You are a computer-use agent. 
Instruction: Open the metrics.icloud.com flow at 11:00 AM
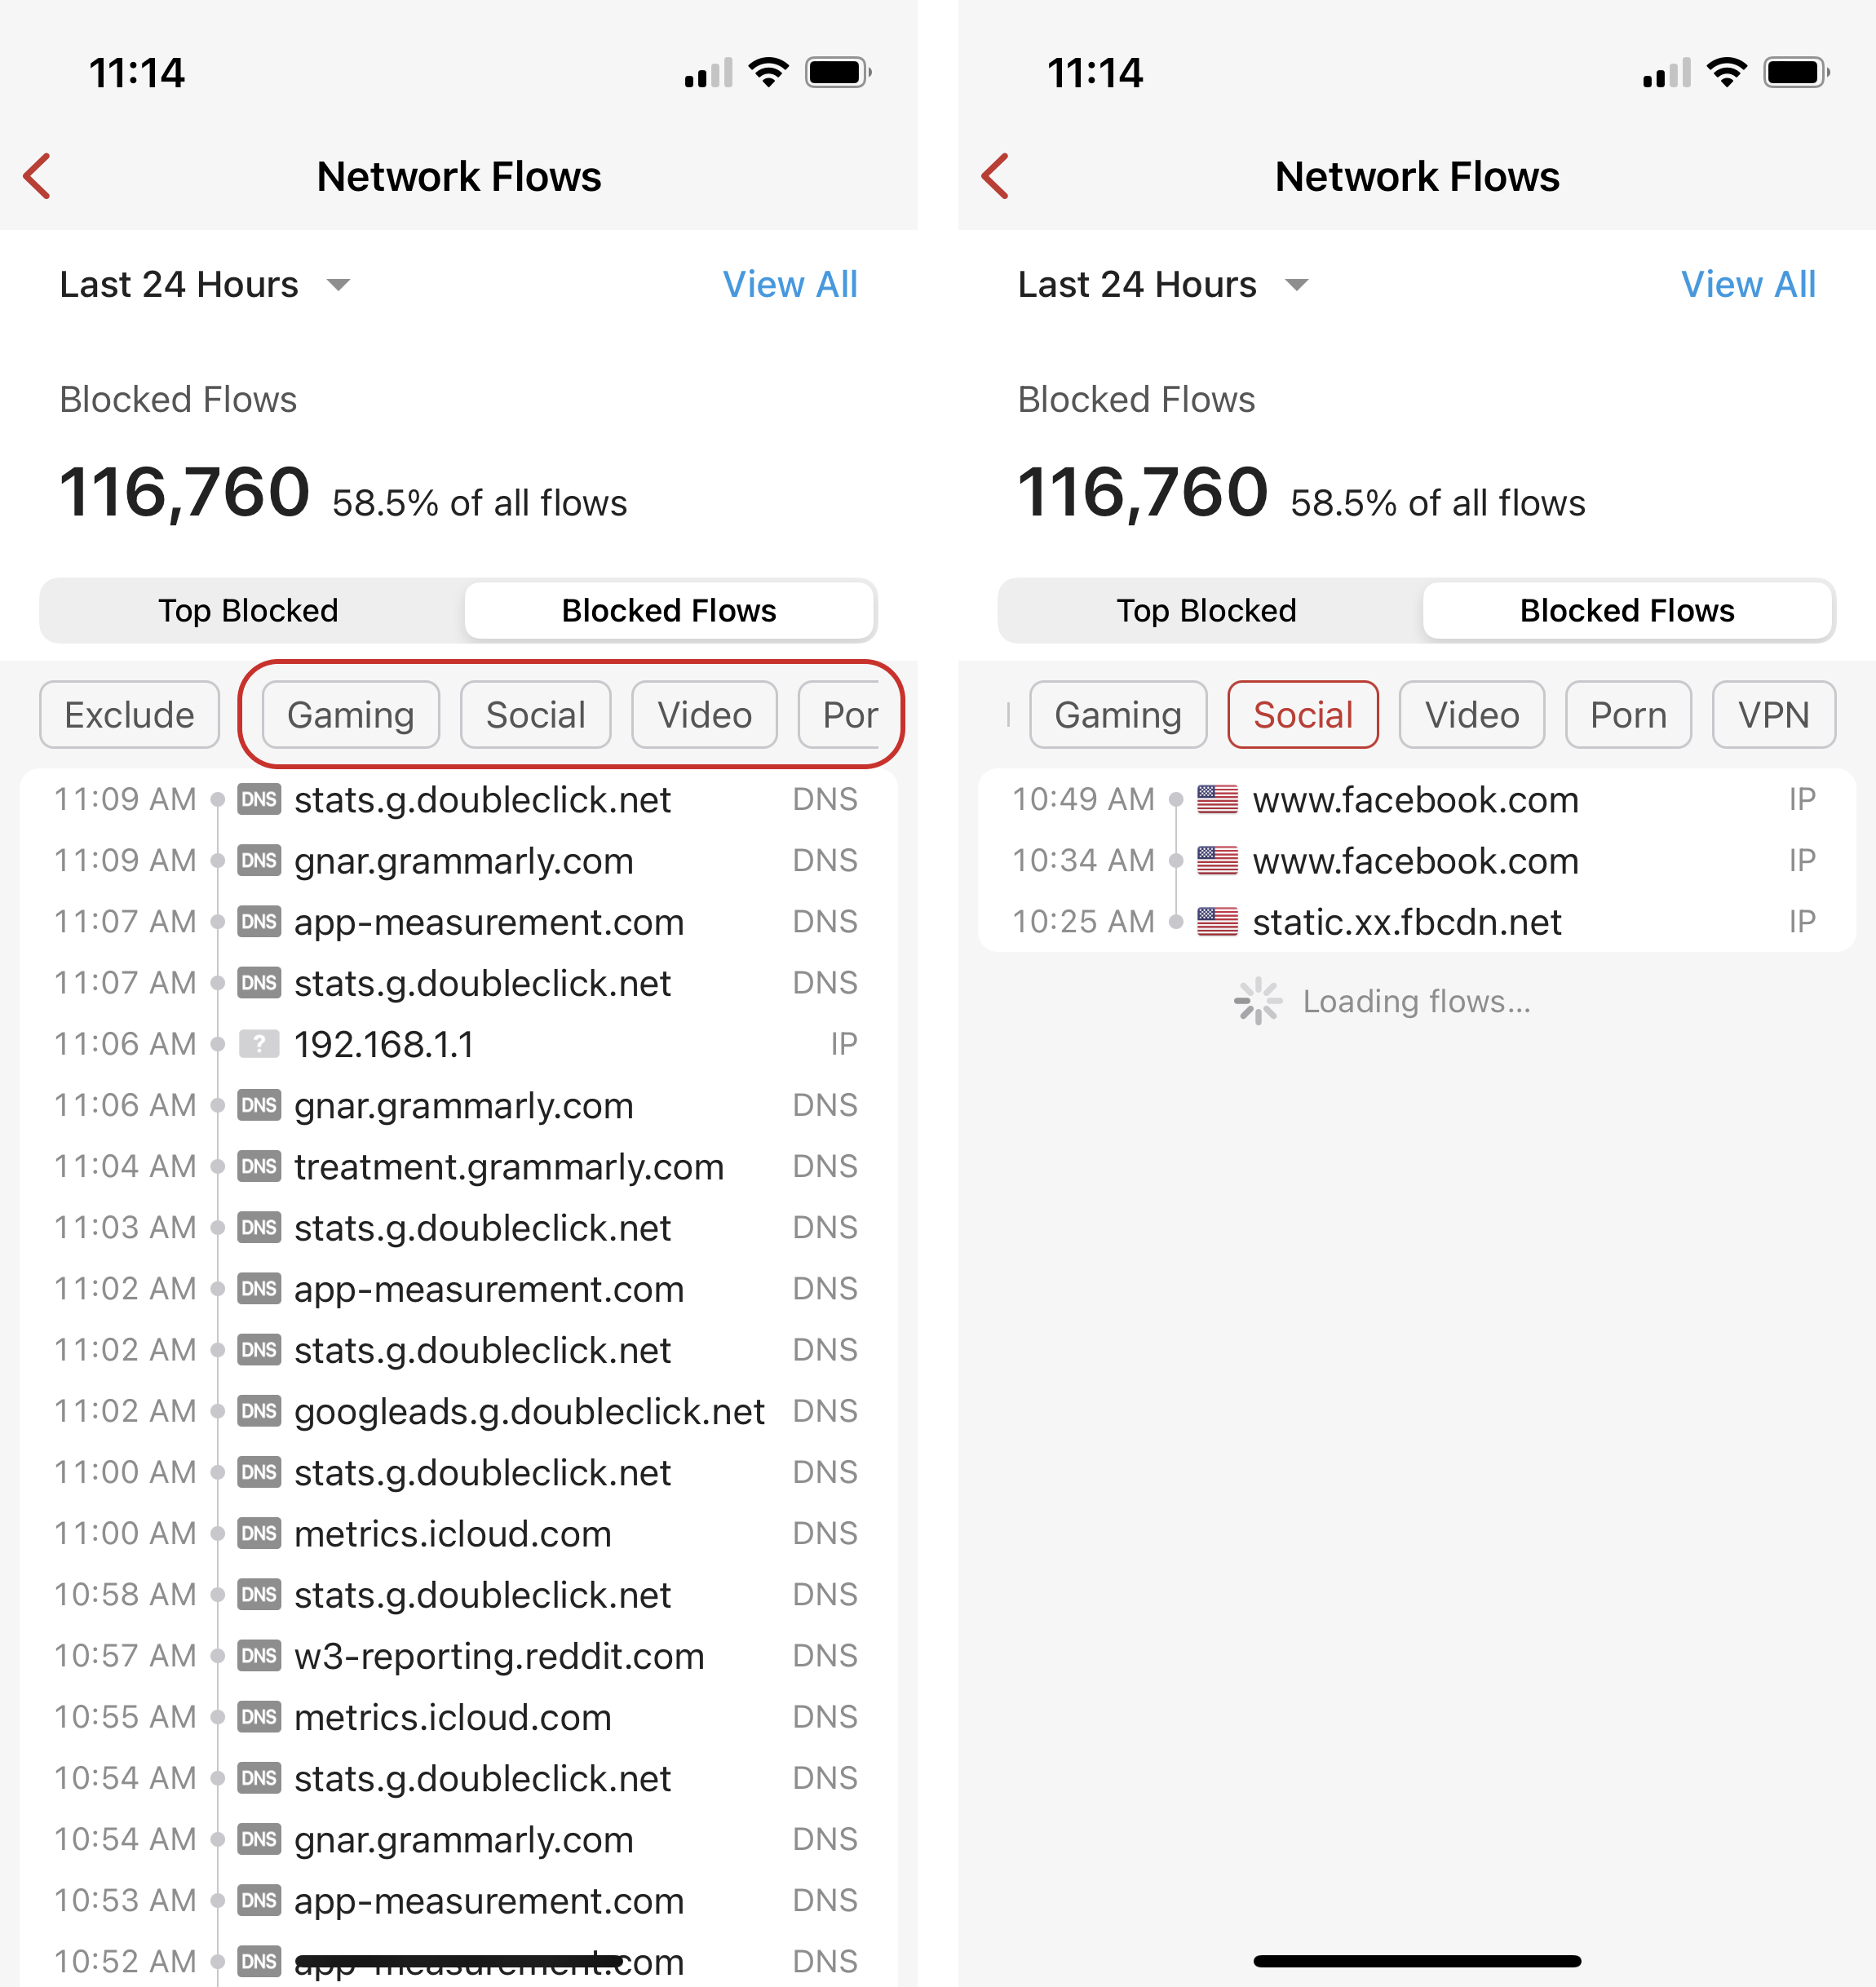click(x=452, y=1534)
